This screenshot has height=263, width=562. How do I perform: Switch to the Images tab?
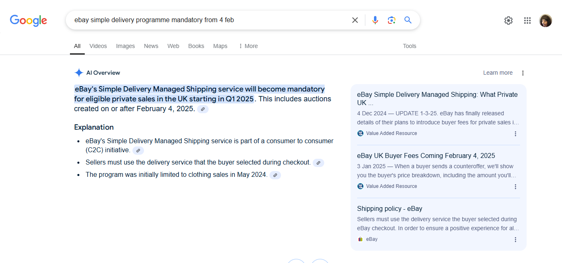125,46
